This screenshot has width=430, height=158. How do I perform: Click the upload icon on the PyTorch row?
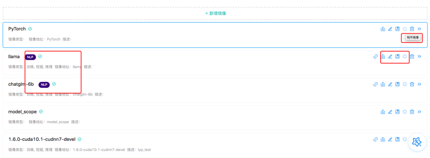(x=383, y=29)
